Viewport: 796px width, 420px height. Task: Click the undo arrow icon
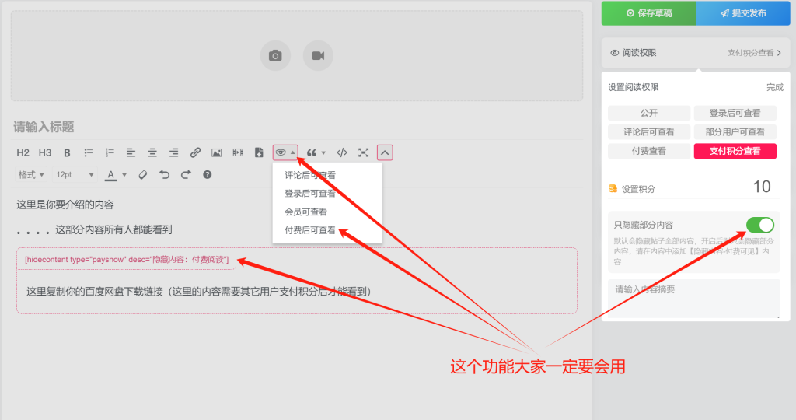pos(164,175)
